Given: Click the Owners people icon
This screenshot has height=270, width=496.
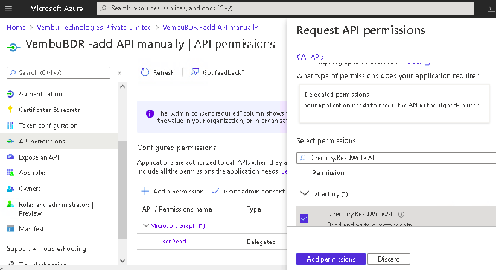Looking at the screenshot, I should pyautogui.click(x=10, y=189).
